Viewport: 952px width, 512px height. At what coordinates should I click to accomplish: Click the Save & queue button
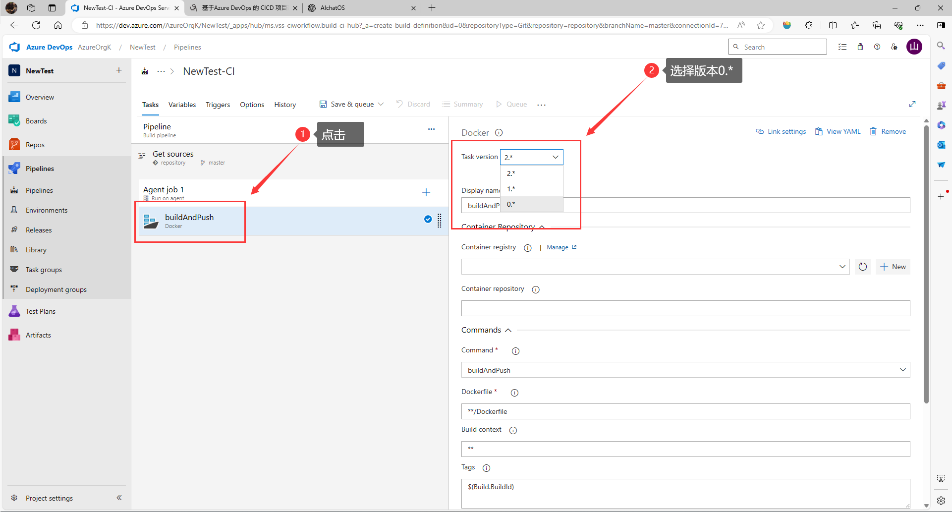point(346,104)
